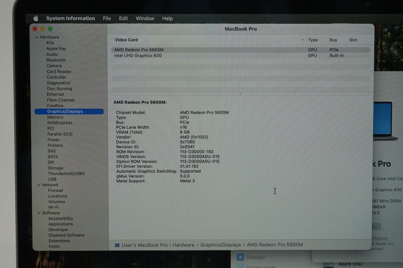Screen dimensions: 403x268
Task: Select Accessibility under Software
Action: pyautogui.click(x=61, y=218)
